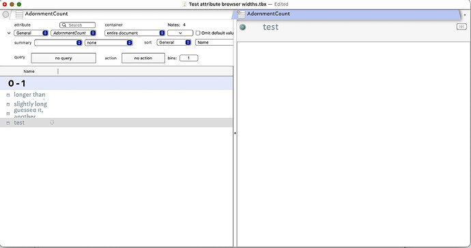Select the 'guessed it, another' note row
The image size is (471, 248).
click(116, 113)
